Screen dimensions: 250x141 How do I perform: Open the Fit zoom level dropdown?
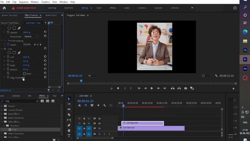pos(93,76)
